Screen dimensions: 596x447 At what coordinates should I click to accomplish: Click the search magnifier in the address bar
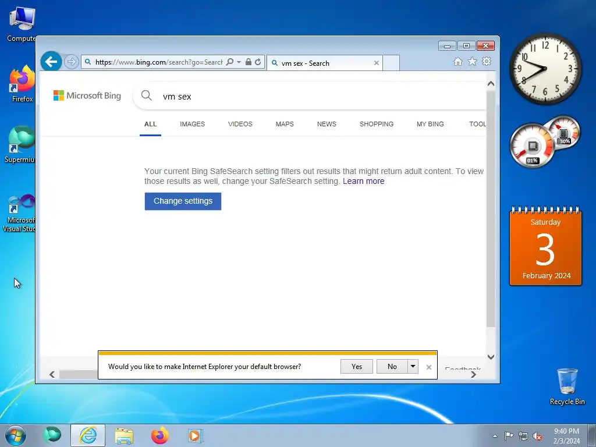point(229,62)
